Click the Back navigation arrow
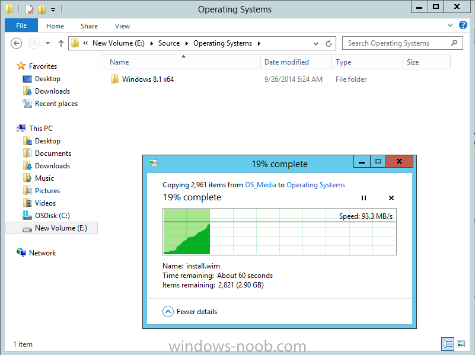 coord(17,43)
